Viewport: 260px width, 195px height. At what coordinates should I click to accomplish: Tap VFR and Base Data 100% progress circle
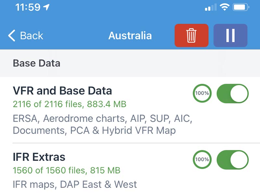(x=202, y=93)
